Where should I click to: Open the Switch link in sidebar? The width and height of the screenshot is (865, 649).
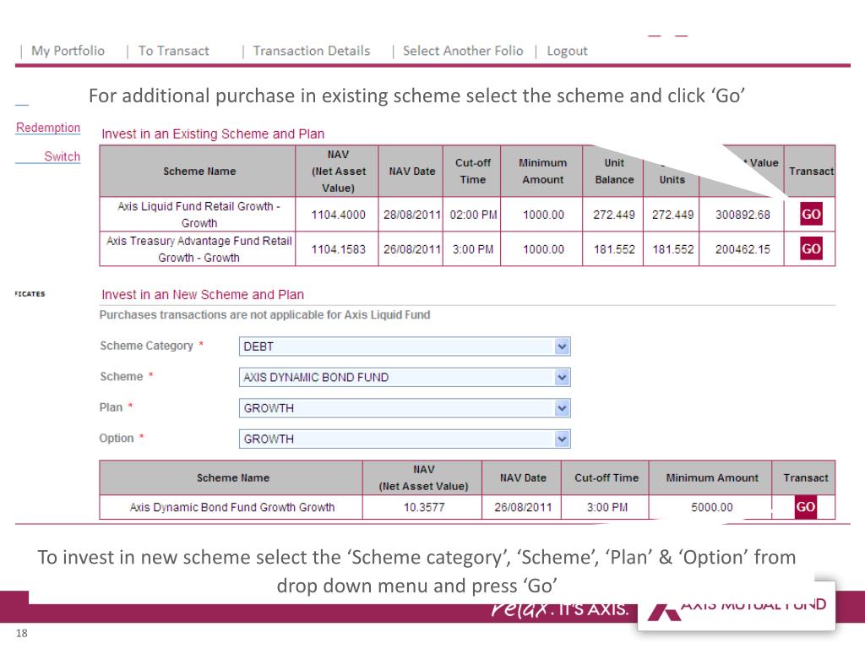(x=62, y=156)
